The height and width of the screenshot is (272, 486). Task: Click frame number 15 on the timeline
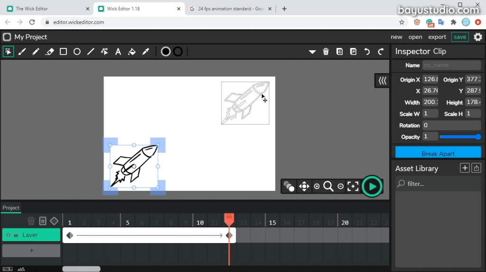[x=272, y=222]
